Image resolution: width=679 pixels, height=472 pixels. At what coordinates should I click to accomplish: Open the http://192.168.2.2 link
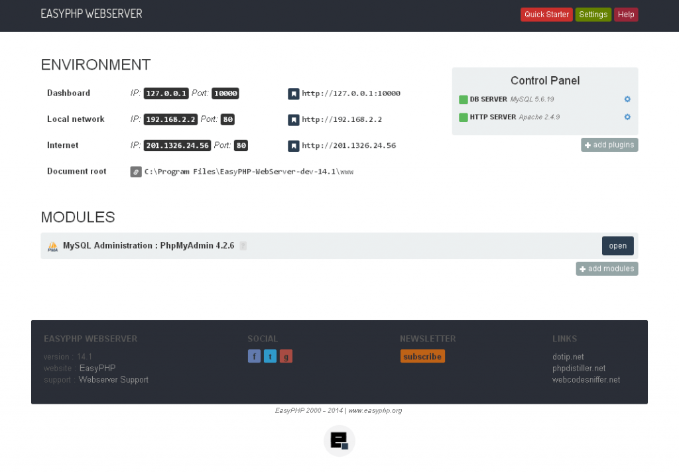[341, 119]
